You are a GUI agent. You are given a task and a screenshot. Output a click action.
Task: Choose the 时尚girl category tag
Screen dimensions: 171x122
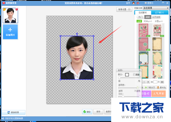point(148,21)
